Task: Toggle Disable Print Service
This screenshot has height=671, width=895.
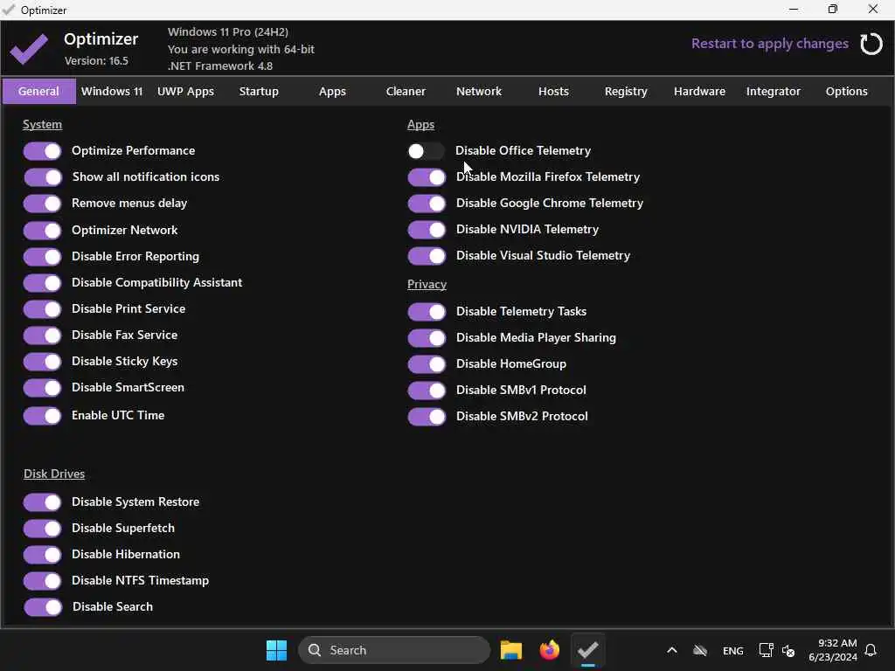Action: [x=42, y=309]
